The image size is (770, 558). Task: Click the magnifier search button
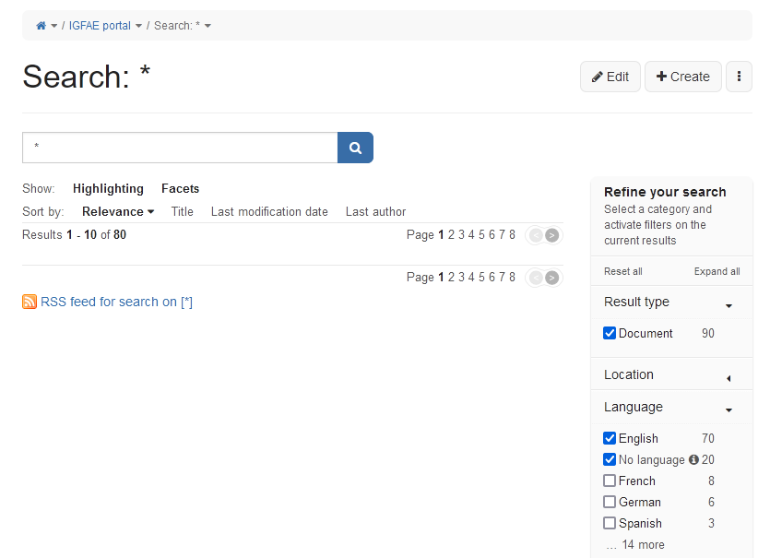(355, 148)
